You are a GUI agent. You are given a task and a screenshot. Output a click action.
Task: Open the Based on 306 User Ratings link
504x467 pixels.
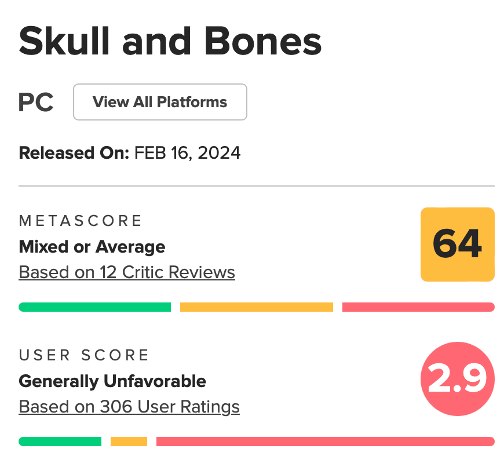(x=129, y=407)
